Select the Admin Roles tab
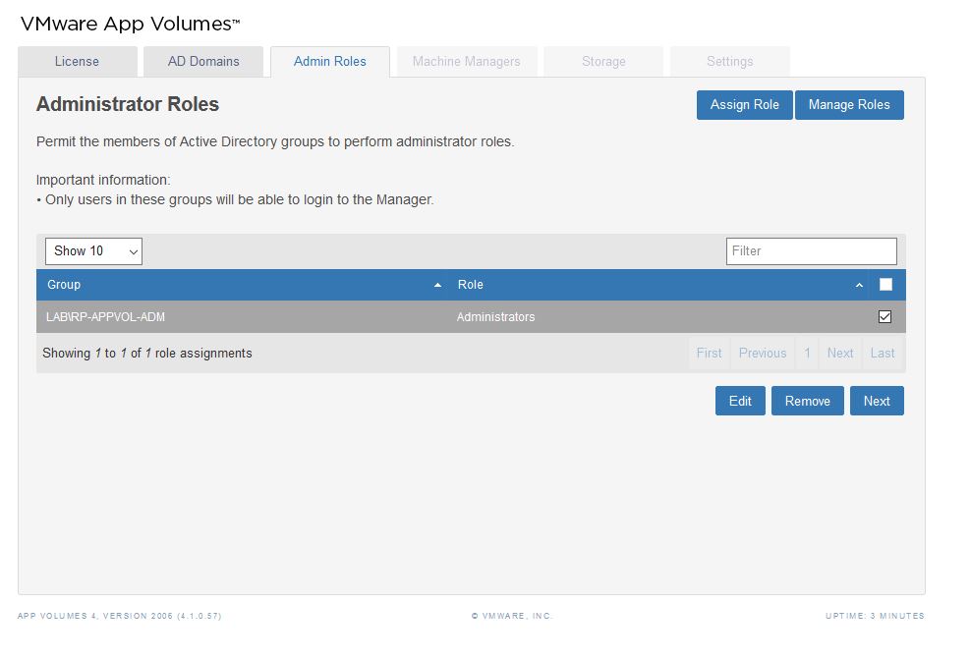The height and width of the screenshot is (659, 970). point(330,62)
